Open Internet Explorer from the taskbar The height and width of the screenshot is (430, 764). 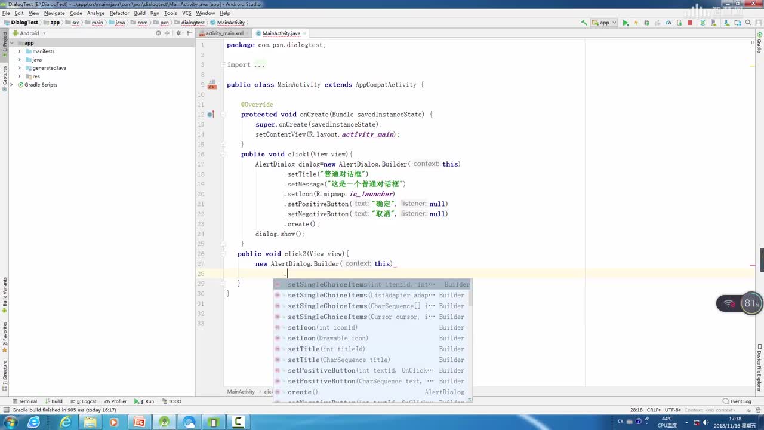click(64, 422)
